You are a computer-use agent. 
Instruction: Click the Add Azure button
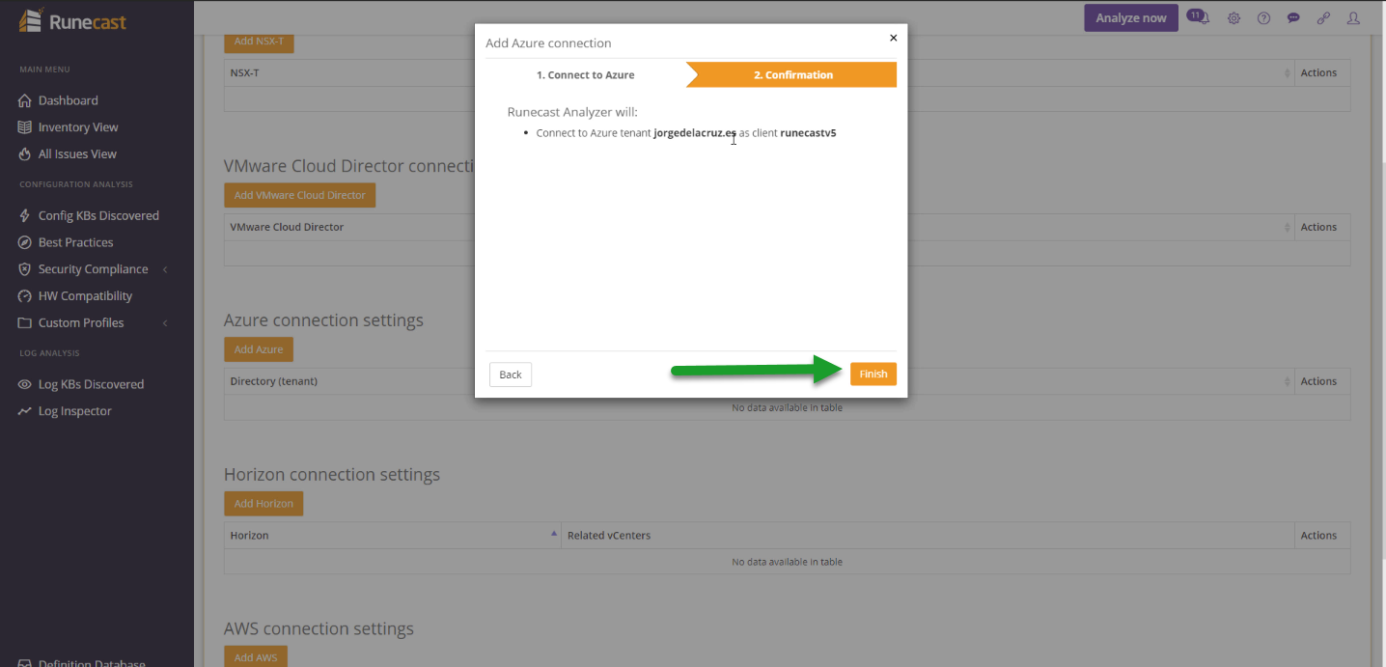pos(259,349)
